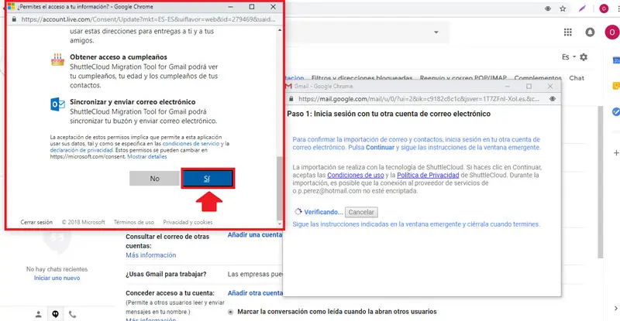The width and height of the screenshot is (620, 321).
Task: Click the plus add-ons icon in side panel
Action: coord(616,153)
